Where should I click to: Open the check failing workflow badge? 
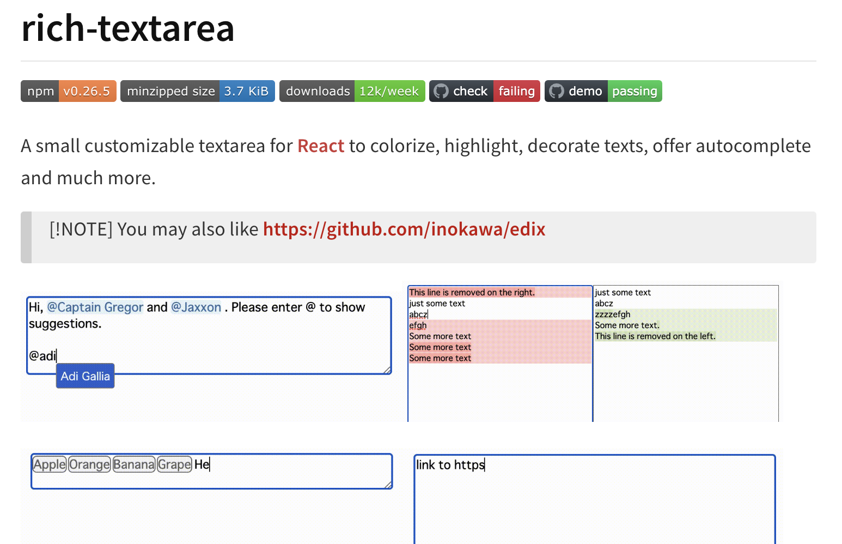(x=485, y=91)
